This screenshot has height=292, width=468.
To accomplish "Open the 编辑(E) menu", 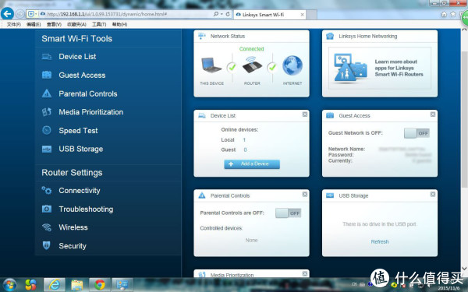I will pyautogui.click(x=34, y=24).
